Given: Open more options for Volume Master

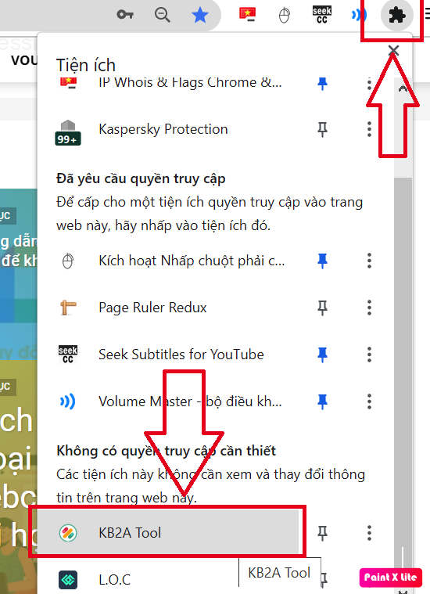Looking at the screenshot, I should (369, 401).
